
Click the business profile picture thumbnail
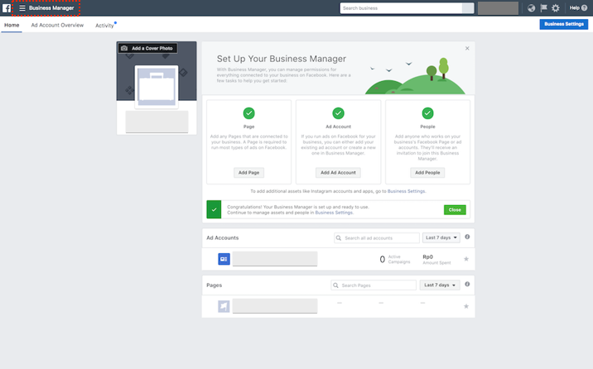pos(157,87)
